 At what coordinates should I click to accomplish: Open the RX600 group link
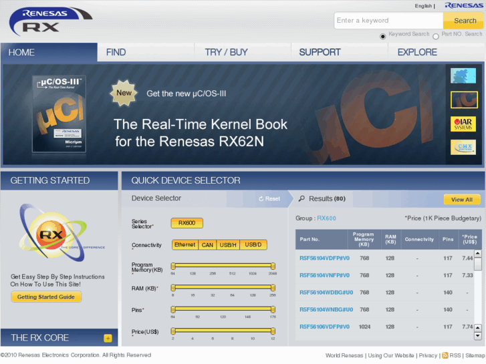pyautogui.click(x=326, y=218)
